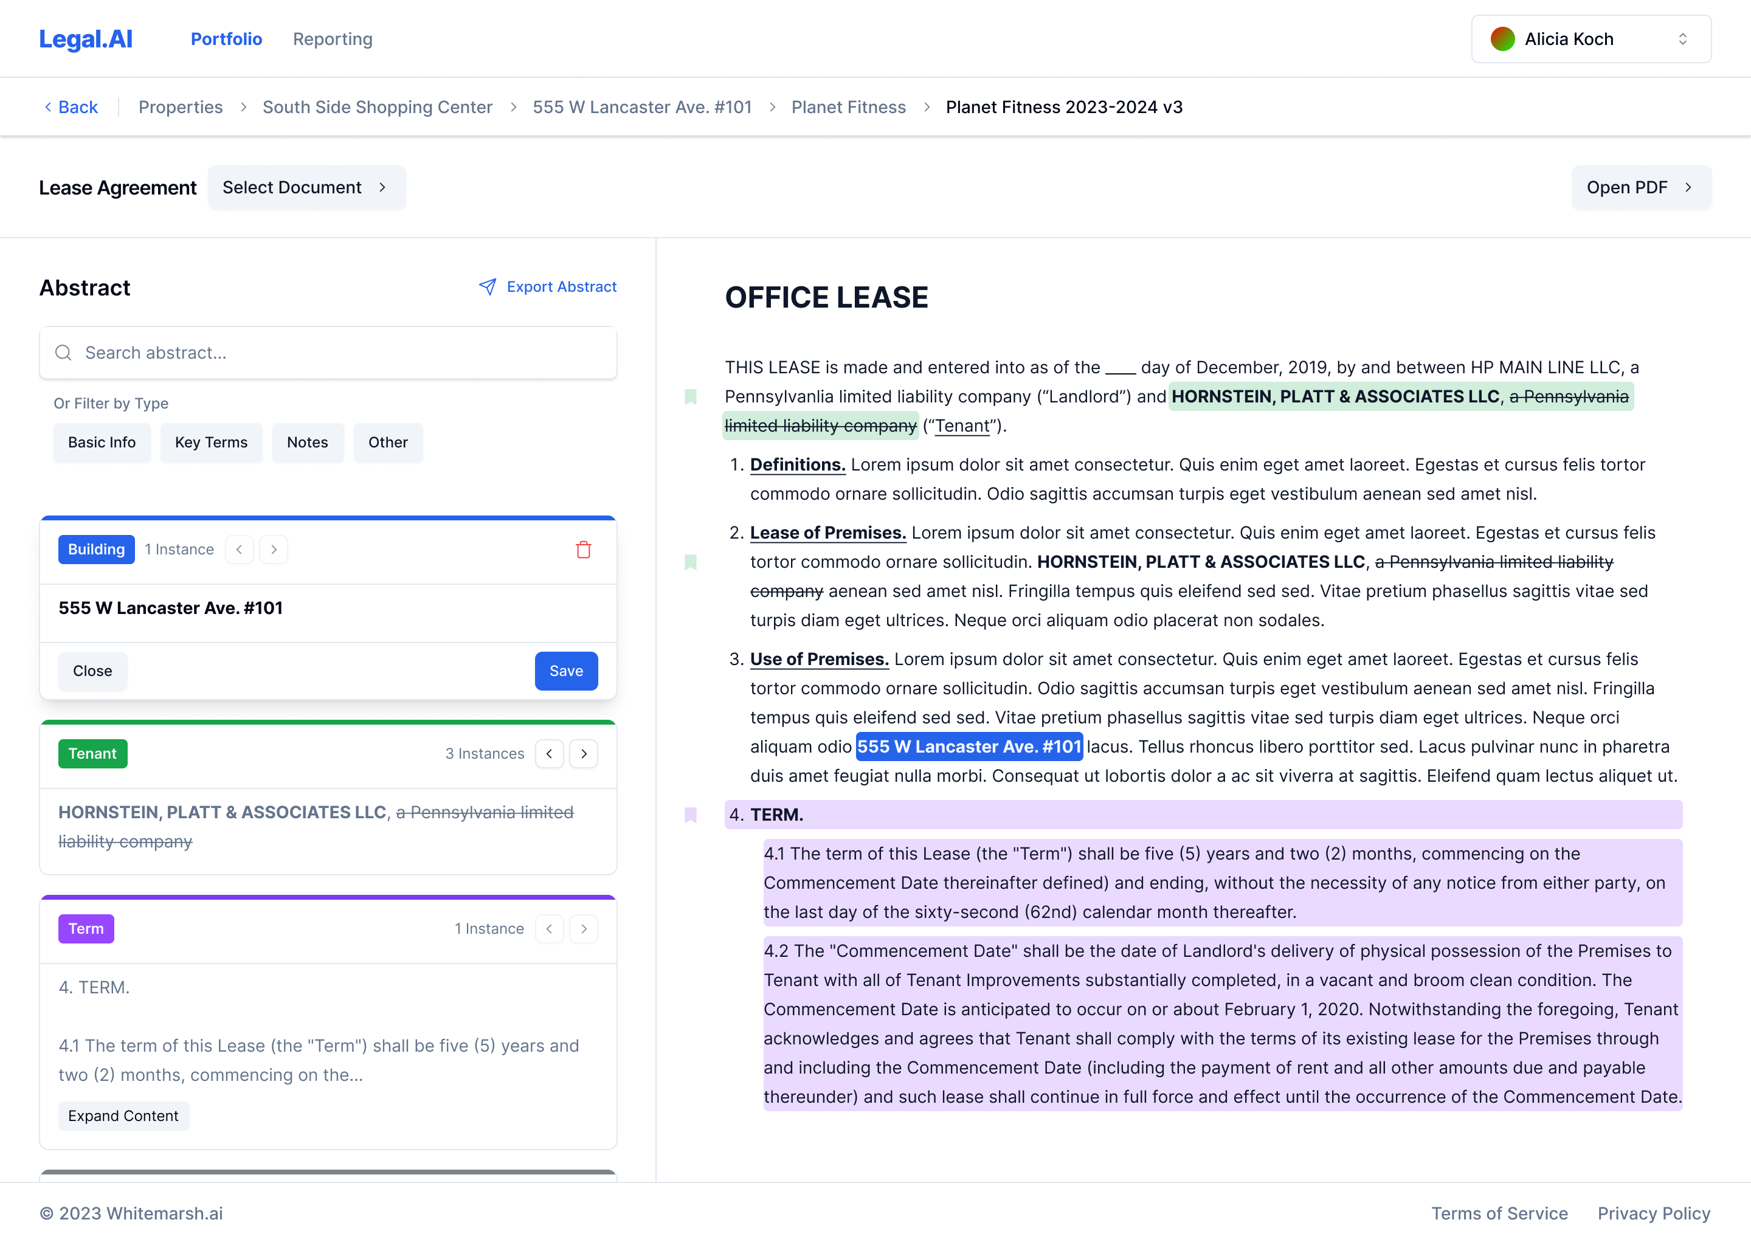Image resolution: width=1751 pixels, height=1245 pixels.
Task: Open the Select Document dropdown
Action: point(306,188)
